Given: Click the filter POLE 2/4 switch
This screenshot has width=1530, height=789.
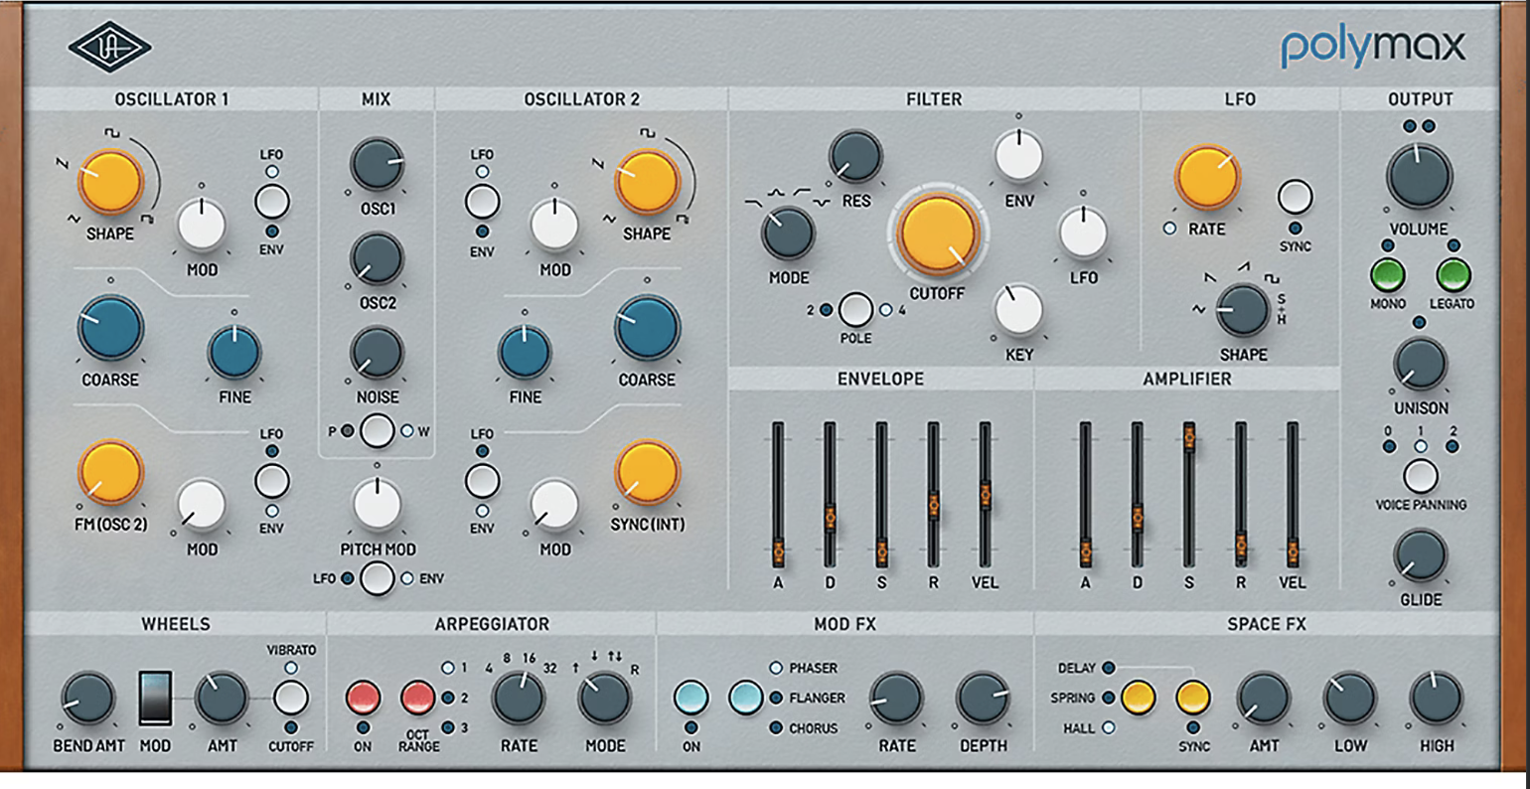Looking at the screenshot, I should click(x=855, y=310).
